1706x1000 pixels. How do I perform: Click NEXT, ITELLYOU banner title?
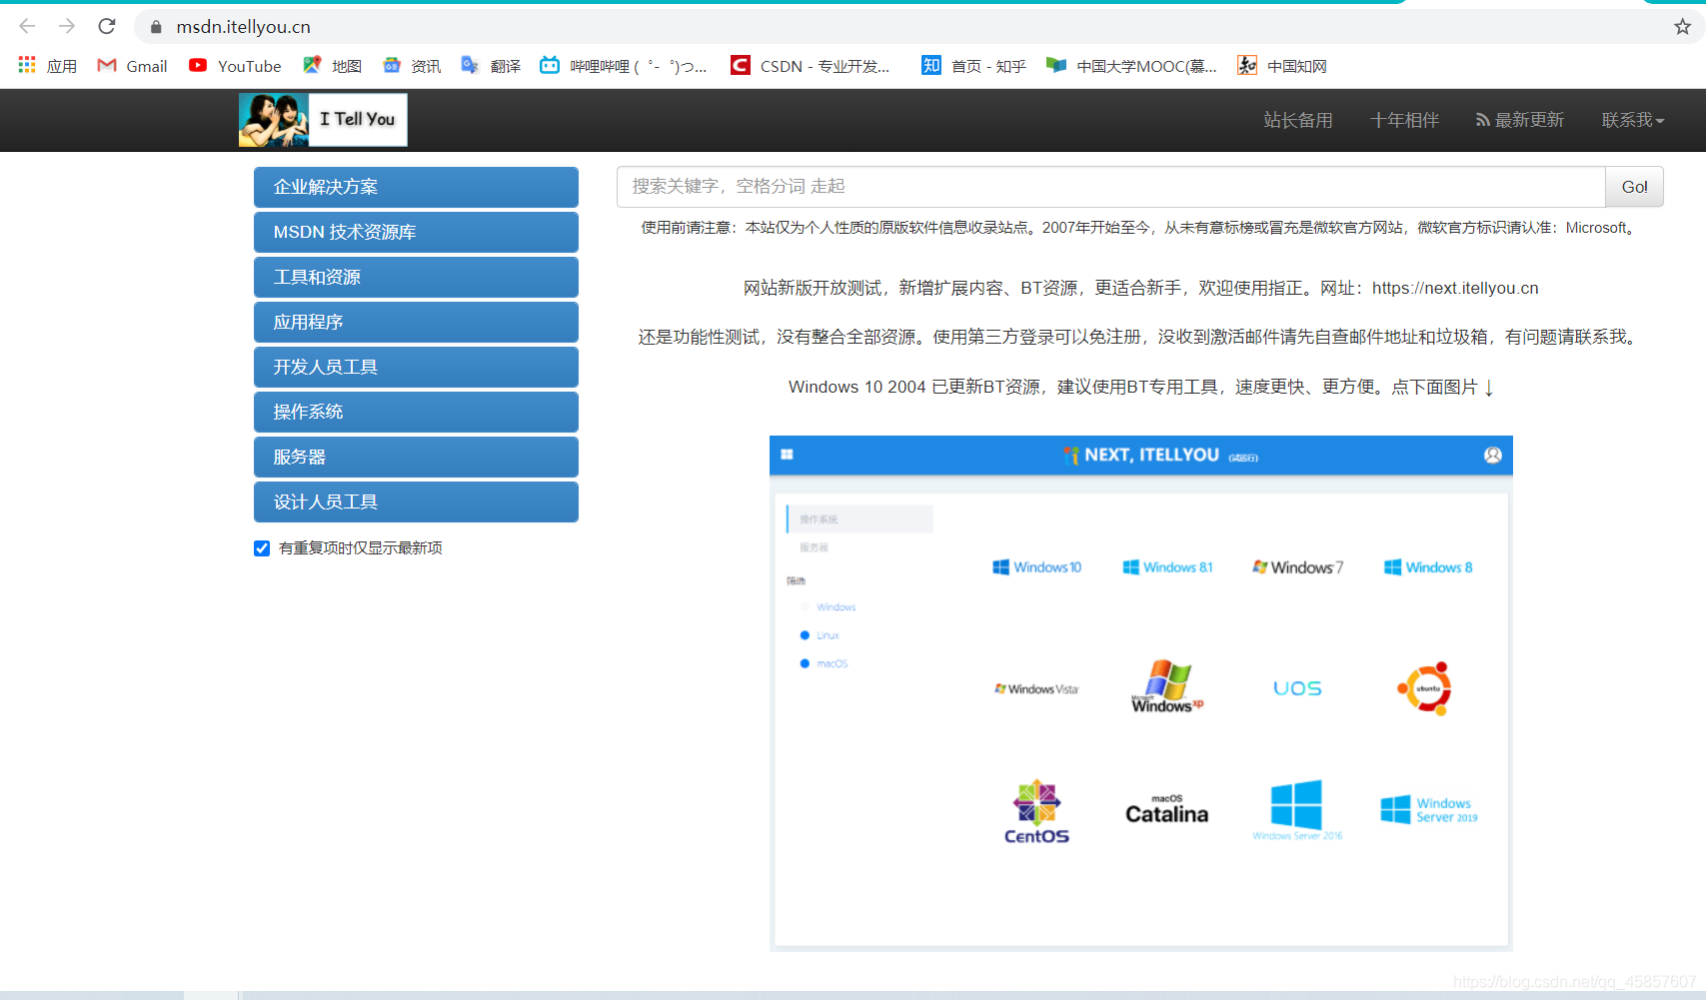(x=1151, y=456)
